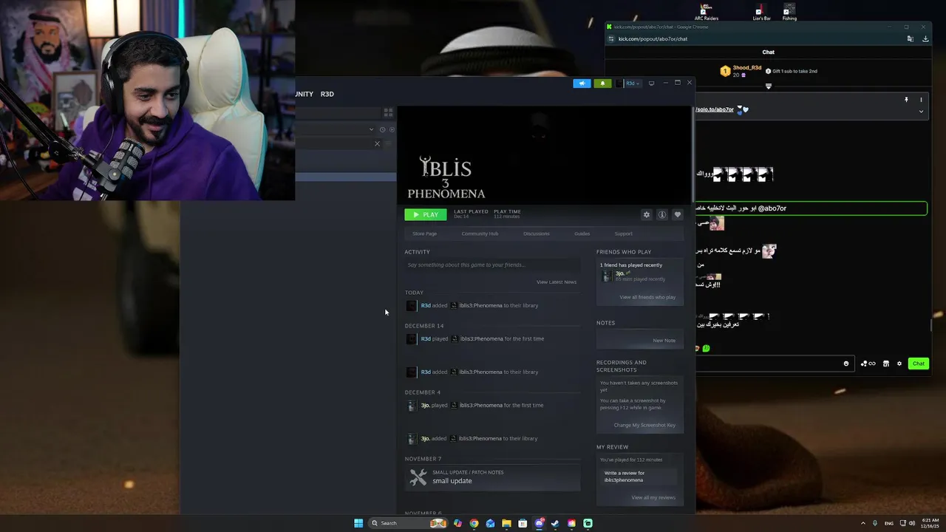946x532 pixels.
Task: Toggle the favorite heart icon
Action: (677, 214)
